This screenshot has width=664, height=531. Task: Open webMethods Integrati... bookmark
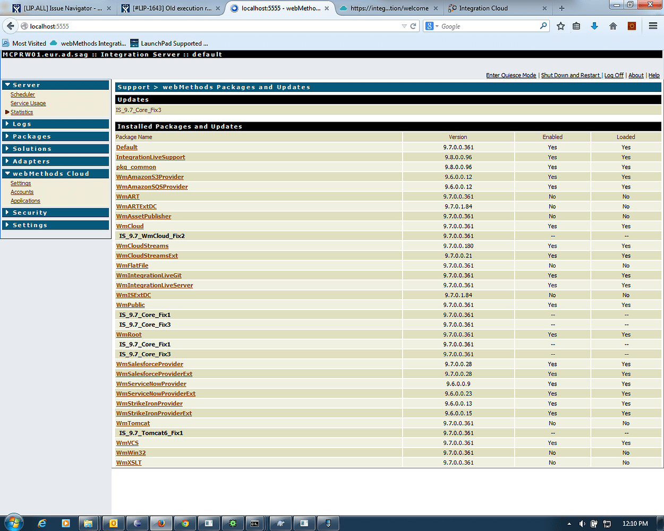tap(88, 44)
